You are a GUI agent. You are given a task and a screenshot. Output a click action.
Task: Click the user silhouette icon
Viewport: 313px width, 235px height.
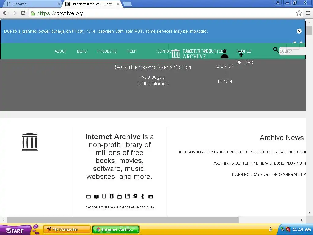tap(224, 54)
